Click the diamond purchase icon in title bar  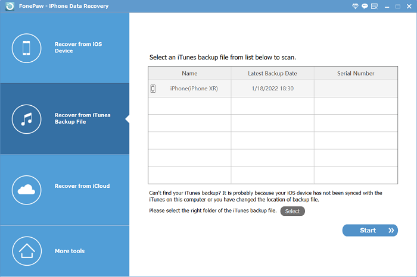(355, 6)
